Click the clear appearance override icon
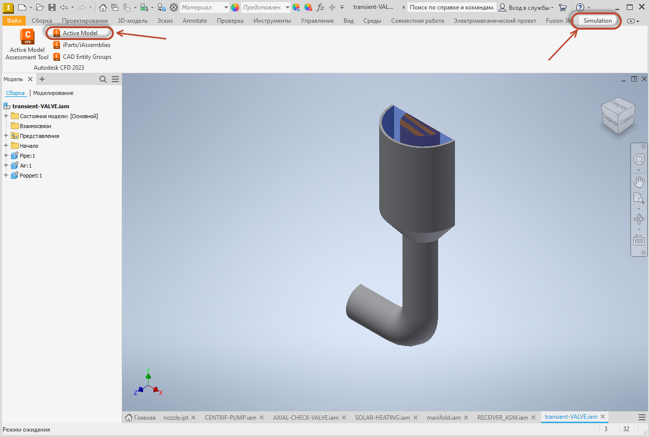 308,7
